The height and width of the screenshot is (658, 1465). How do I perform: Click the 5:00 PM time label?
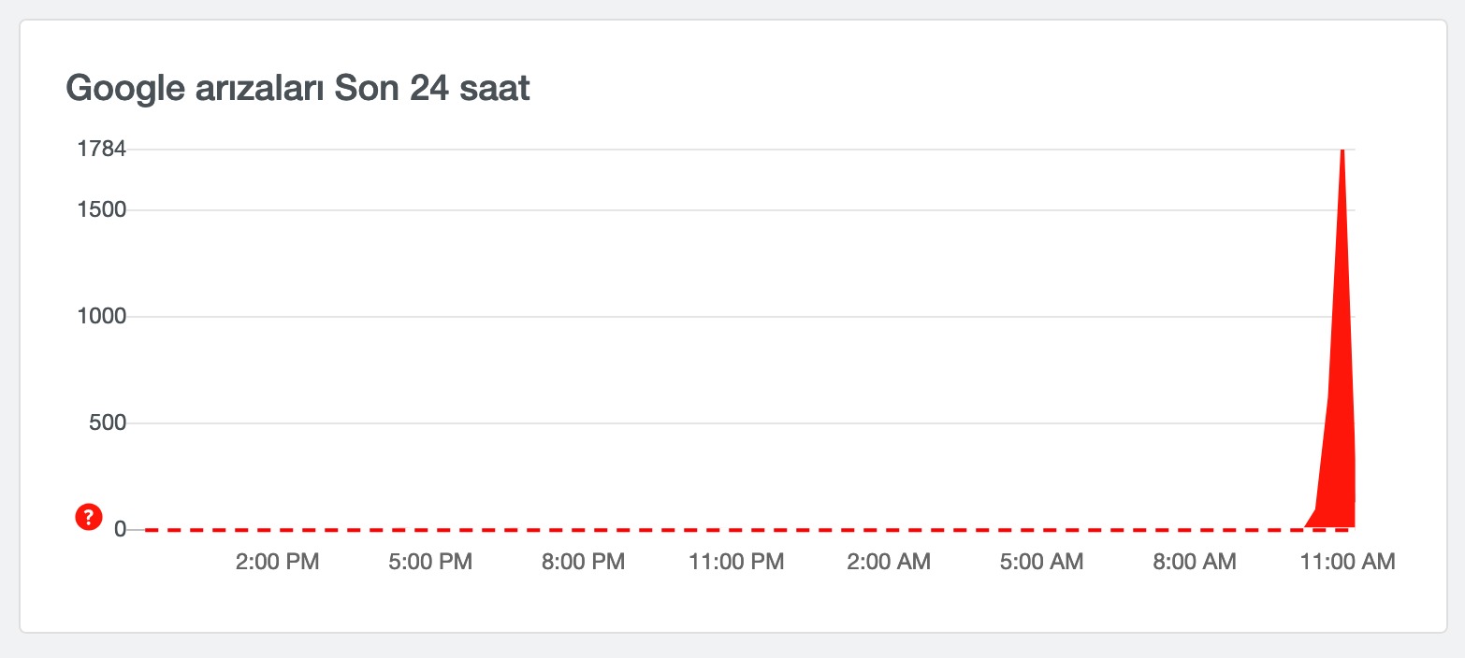point(430,562)
